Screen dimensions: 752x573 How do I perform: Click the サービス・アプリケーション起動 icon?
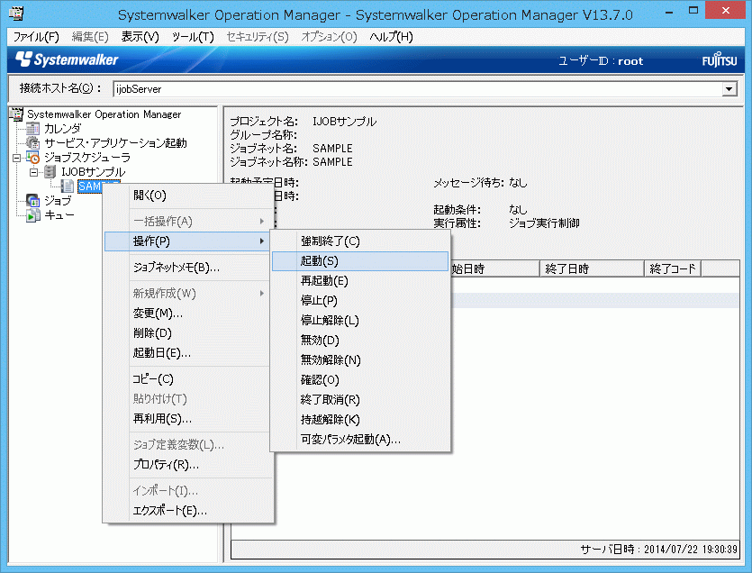pos(32,143)
